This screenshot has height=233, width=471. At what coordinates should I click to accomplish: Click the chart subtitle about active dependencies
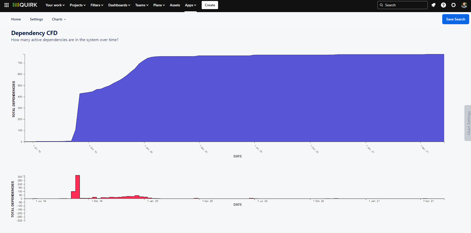(x=65, y=40)
